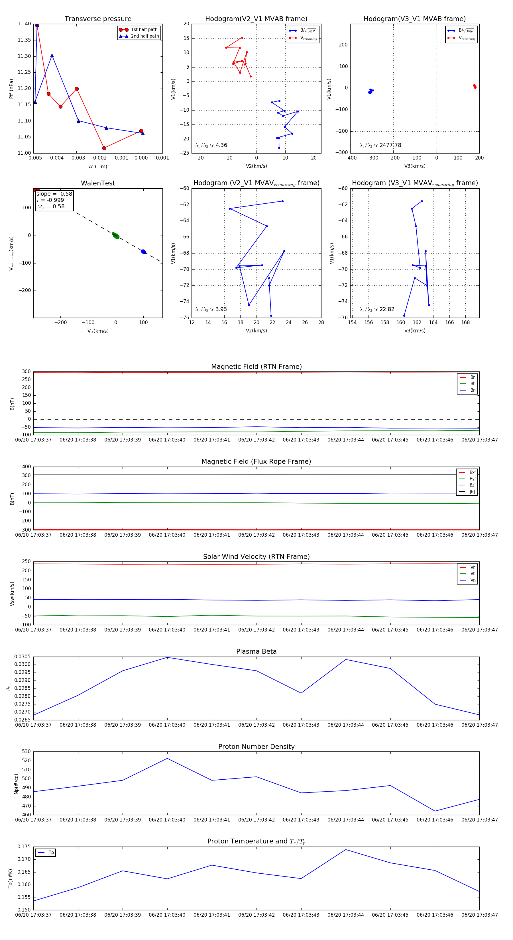Click the "M_A = 0.58" annotation
The height and width of the screenshot is (940, 513).
pos(50,207)
